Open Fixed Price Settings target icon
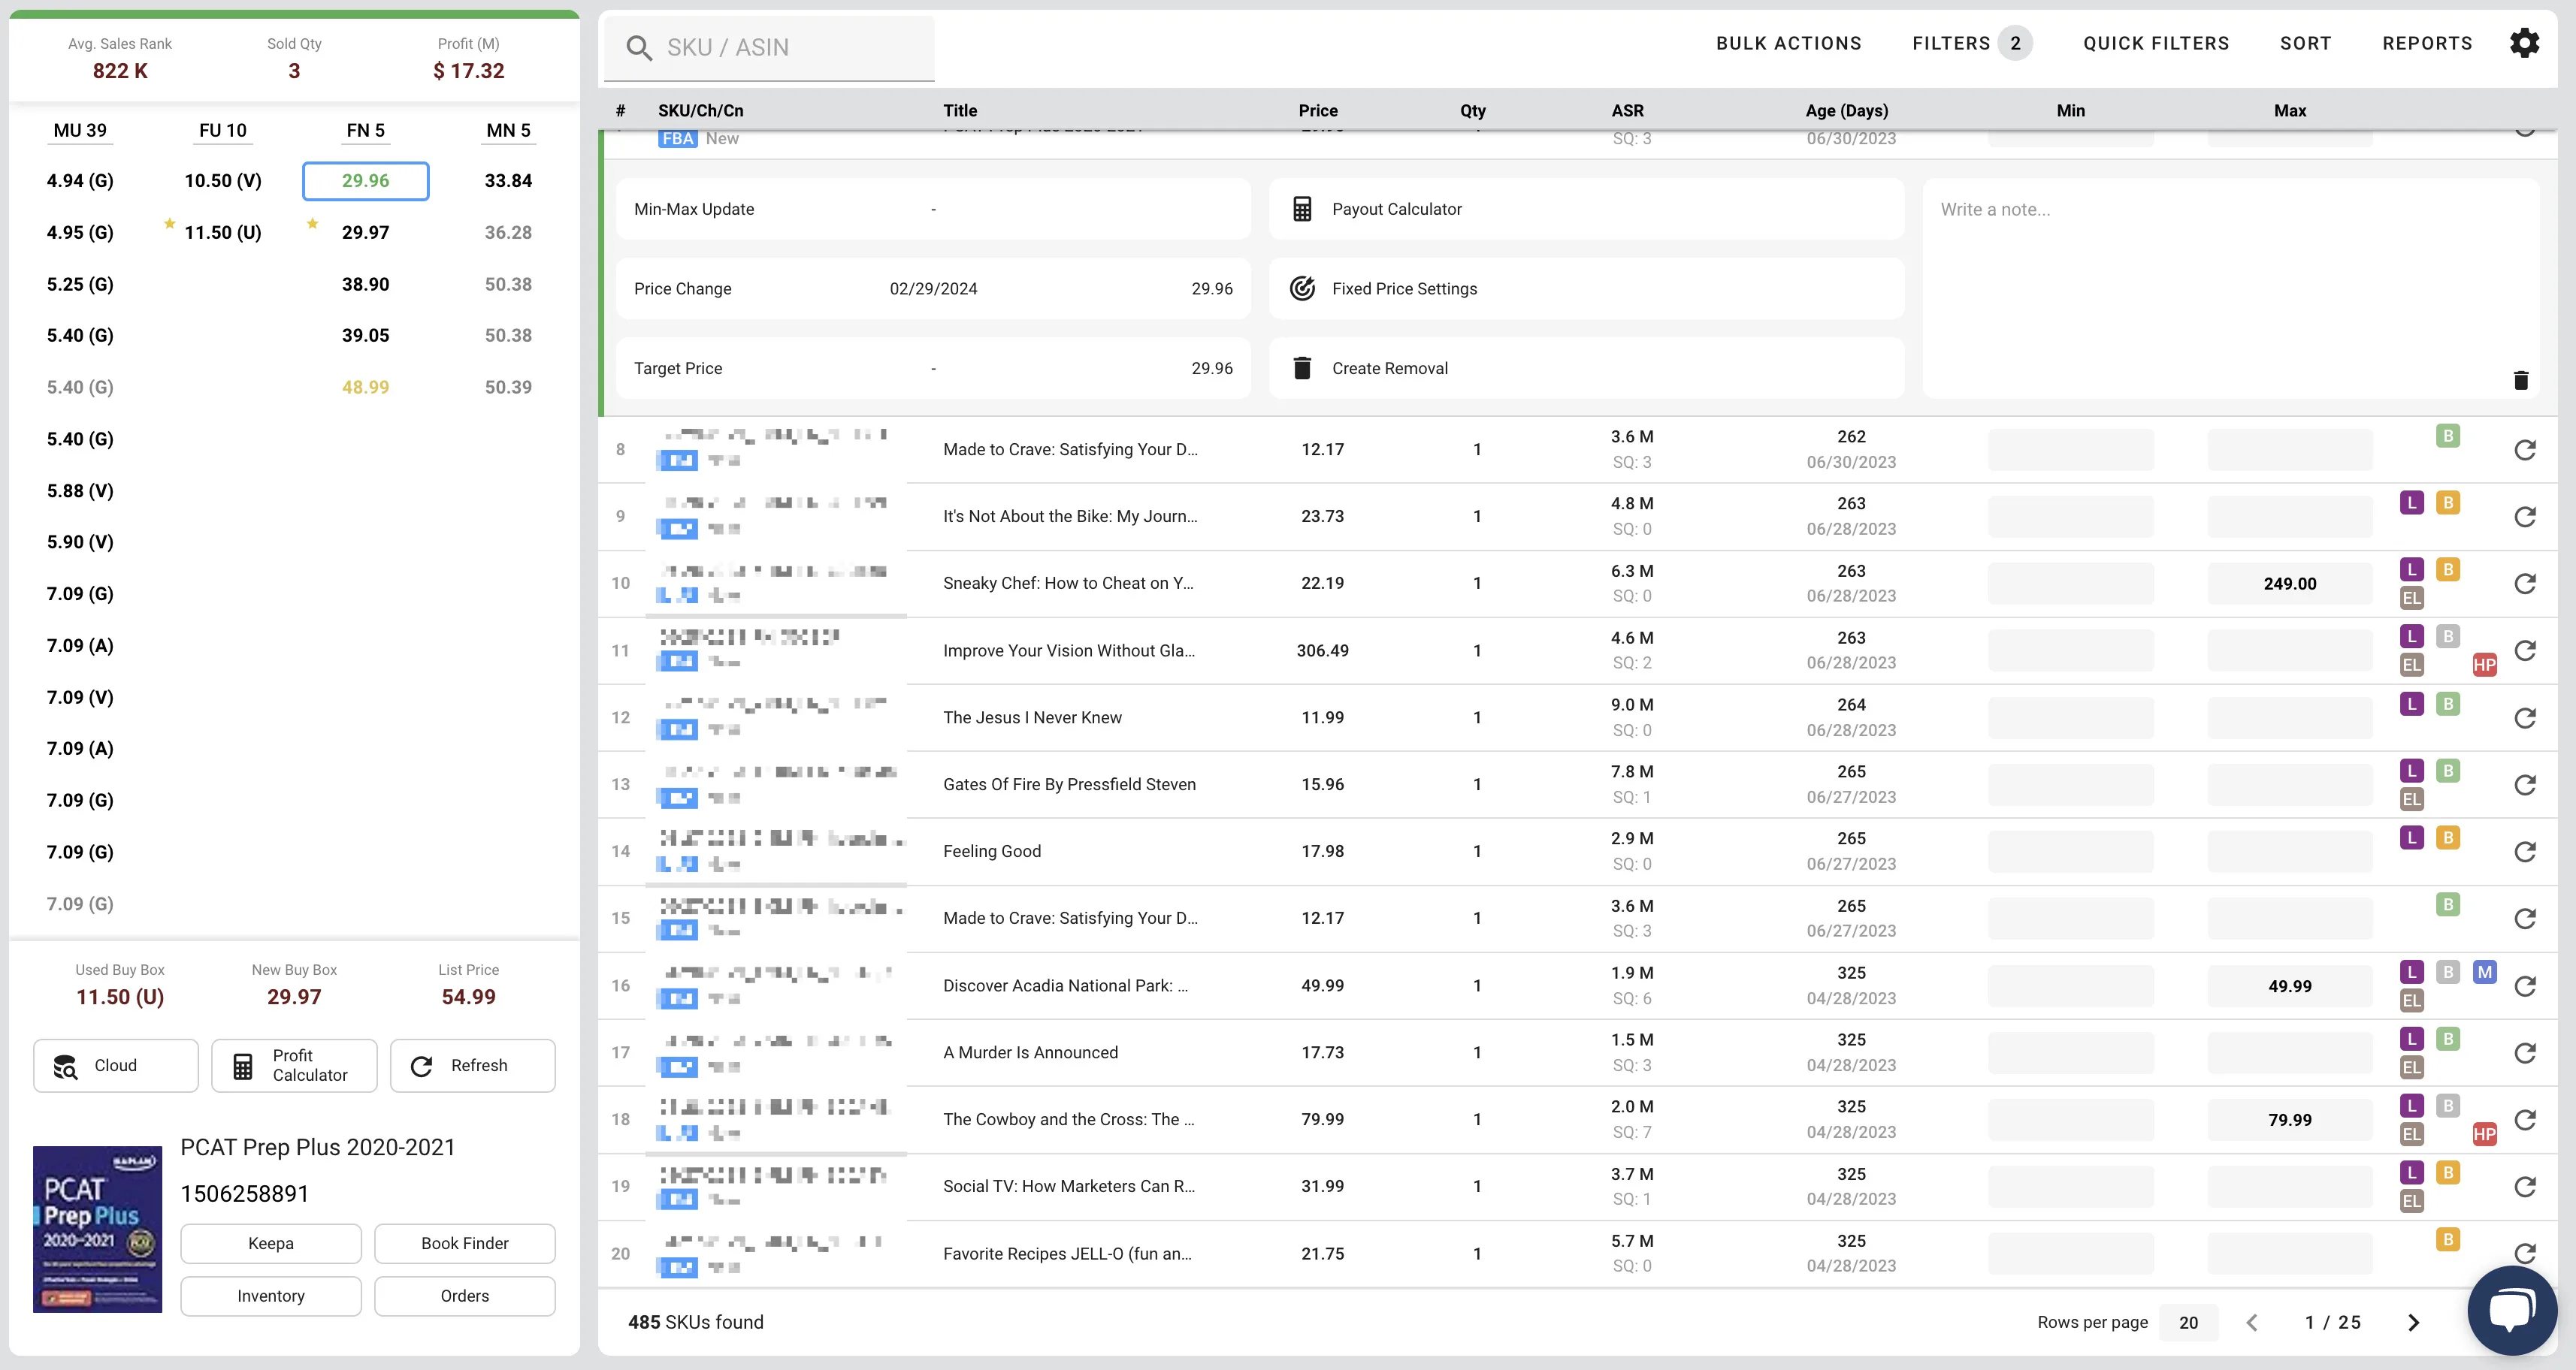 [1302, 288]
